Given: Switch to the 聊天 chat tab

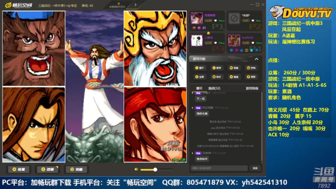Looking at the screenshot, I should [x=199, y=88].
